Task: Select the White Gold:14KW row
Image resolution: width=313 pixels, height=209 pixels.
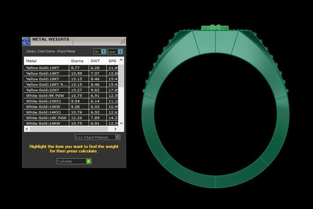Action: pos(71,123)
